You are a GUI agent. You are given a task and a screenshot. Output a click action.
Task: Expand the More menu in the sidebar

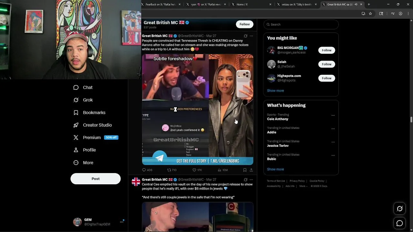click(x=83, y=163)
